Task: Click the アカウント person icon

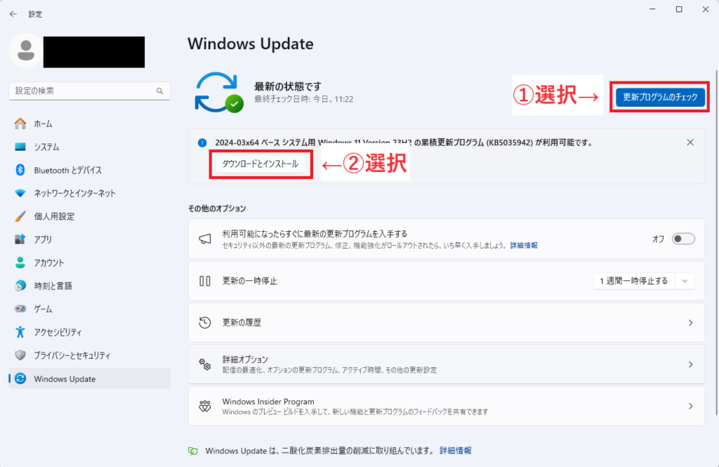Action: coord(20,263)
